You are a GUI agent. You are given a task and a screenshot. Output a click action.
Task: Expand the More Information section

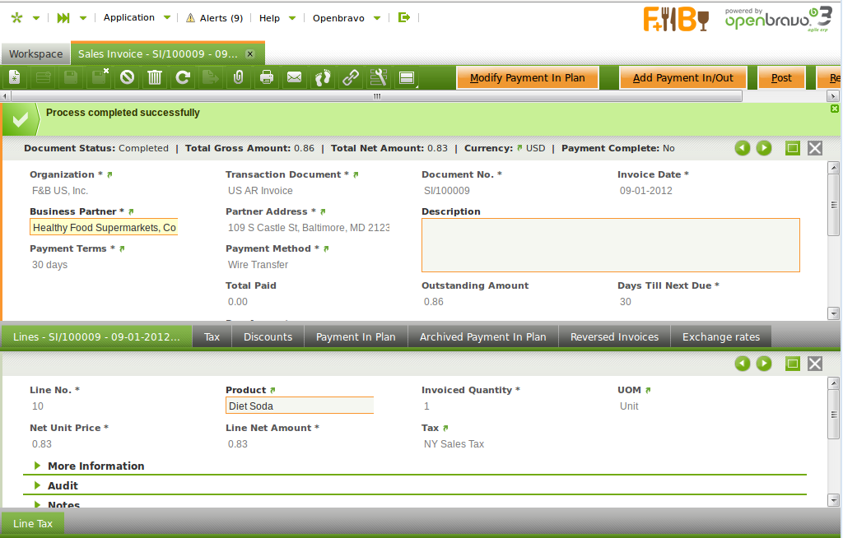pyautogui.click(x=95, y=466)
